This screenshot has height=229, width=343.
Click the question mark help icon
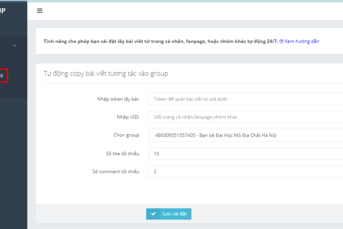pyautogui.click(x=281, y=41)
